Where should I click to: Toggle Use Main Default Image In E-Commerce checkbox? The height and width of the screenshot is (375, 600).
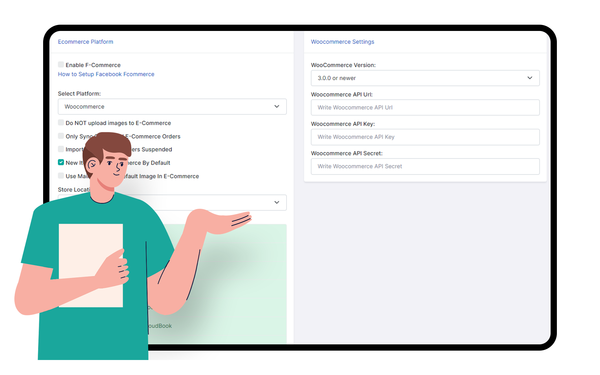pyautogui.click(x=61, y=176)
